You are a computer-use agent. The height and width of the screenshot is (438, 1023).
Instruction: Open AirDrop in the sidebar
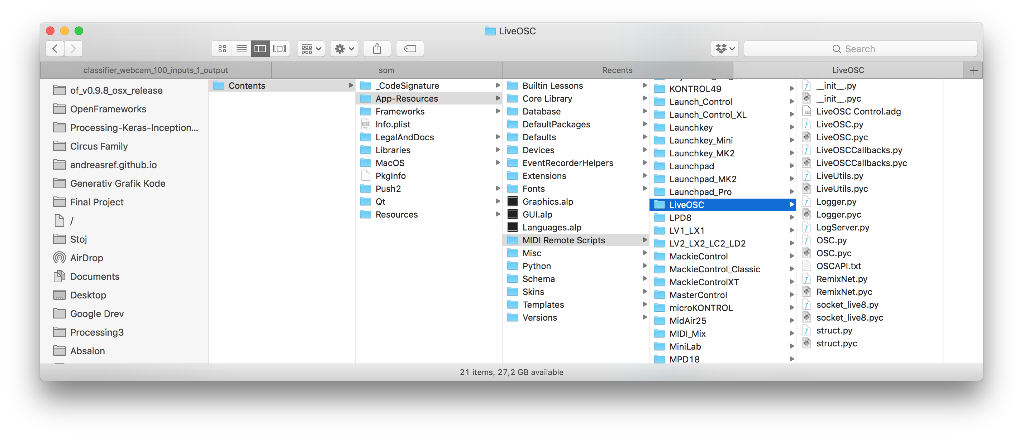(86, 258)
